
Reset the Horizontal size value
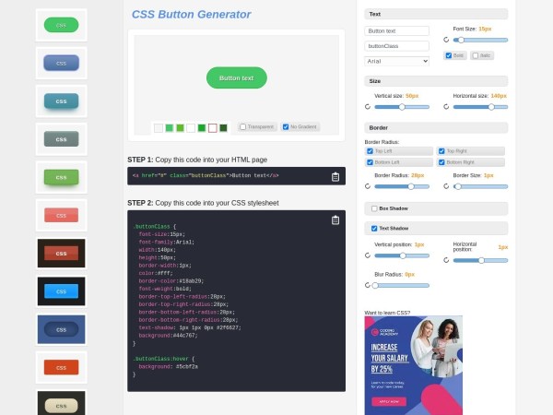click(447, 107)
